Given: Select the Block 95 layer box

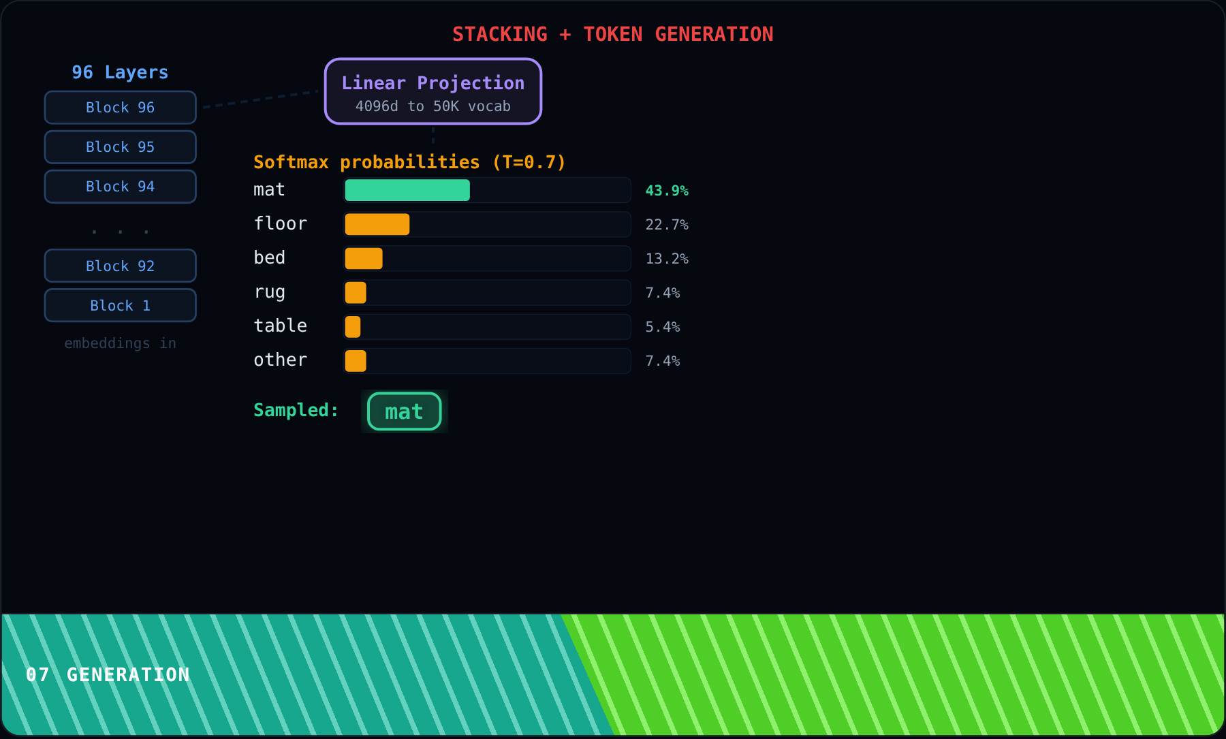Looking at the screenshot, I should 121,147.
